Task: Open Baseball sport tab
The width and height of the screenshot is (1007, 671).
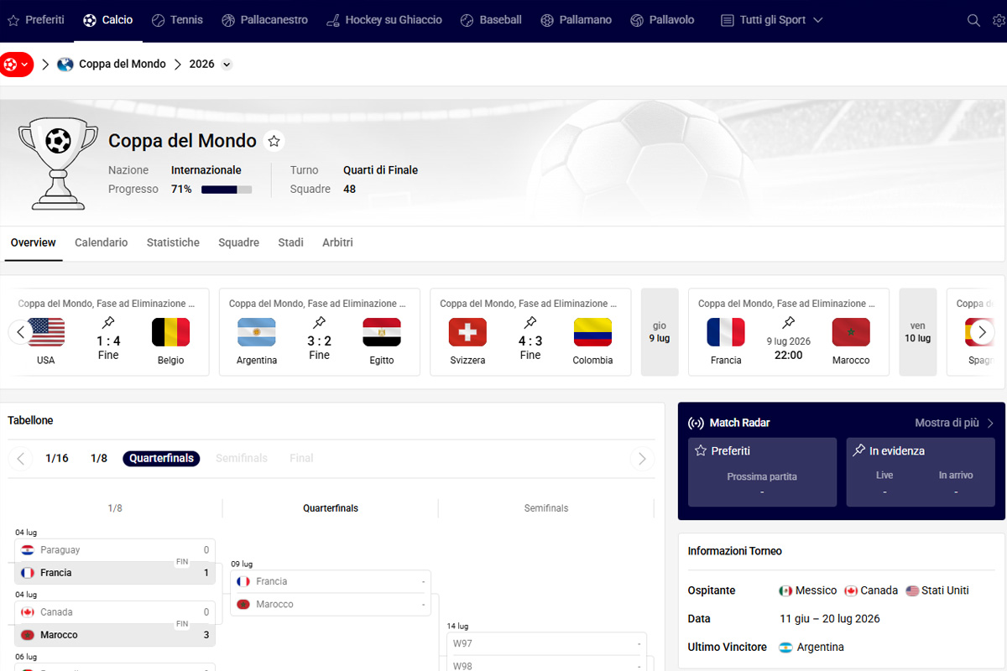Action: coord(491,20)
